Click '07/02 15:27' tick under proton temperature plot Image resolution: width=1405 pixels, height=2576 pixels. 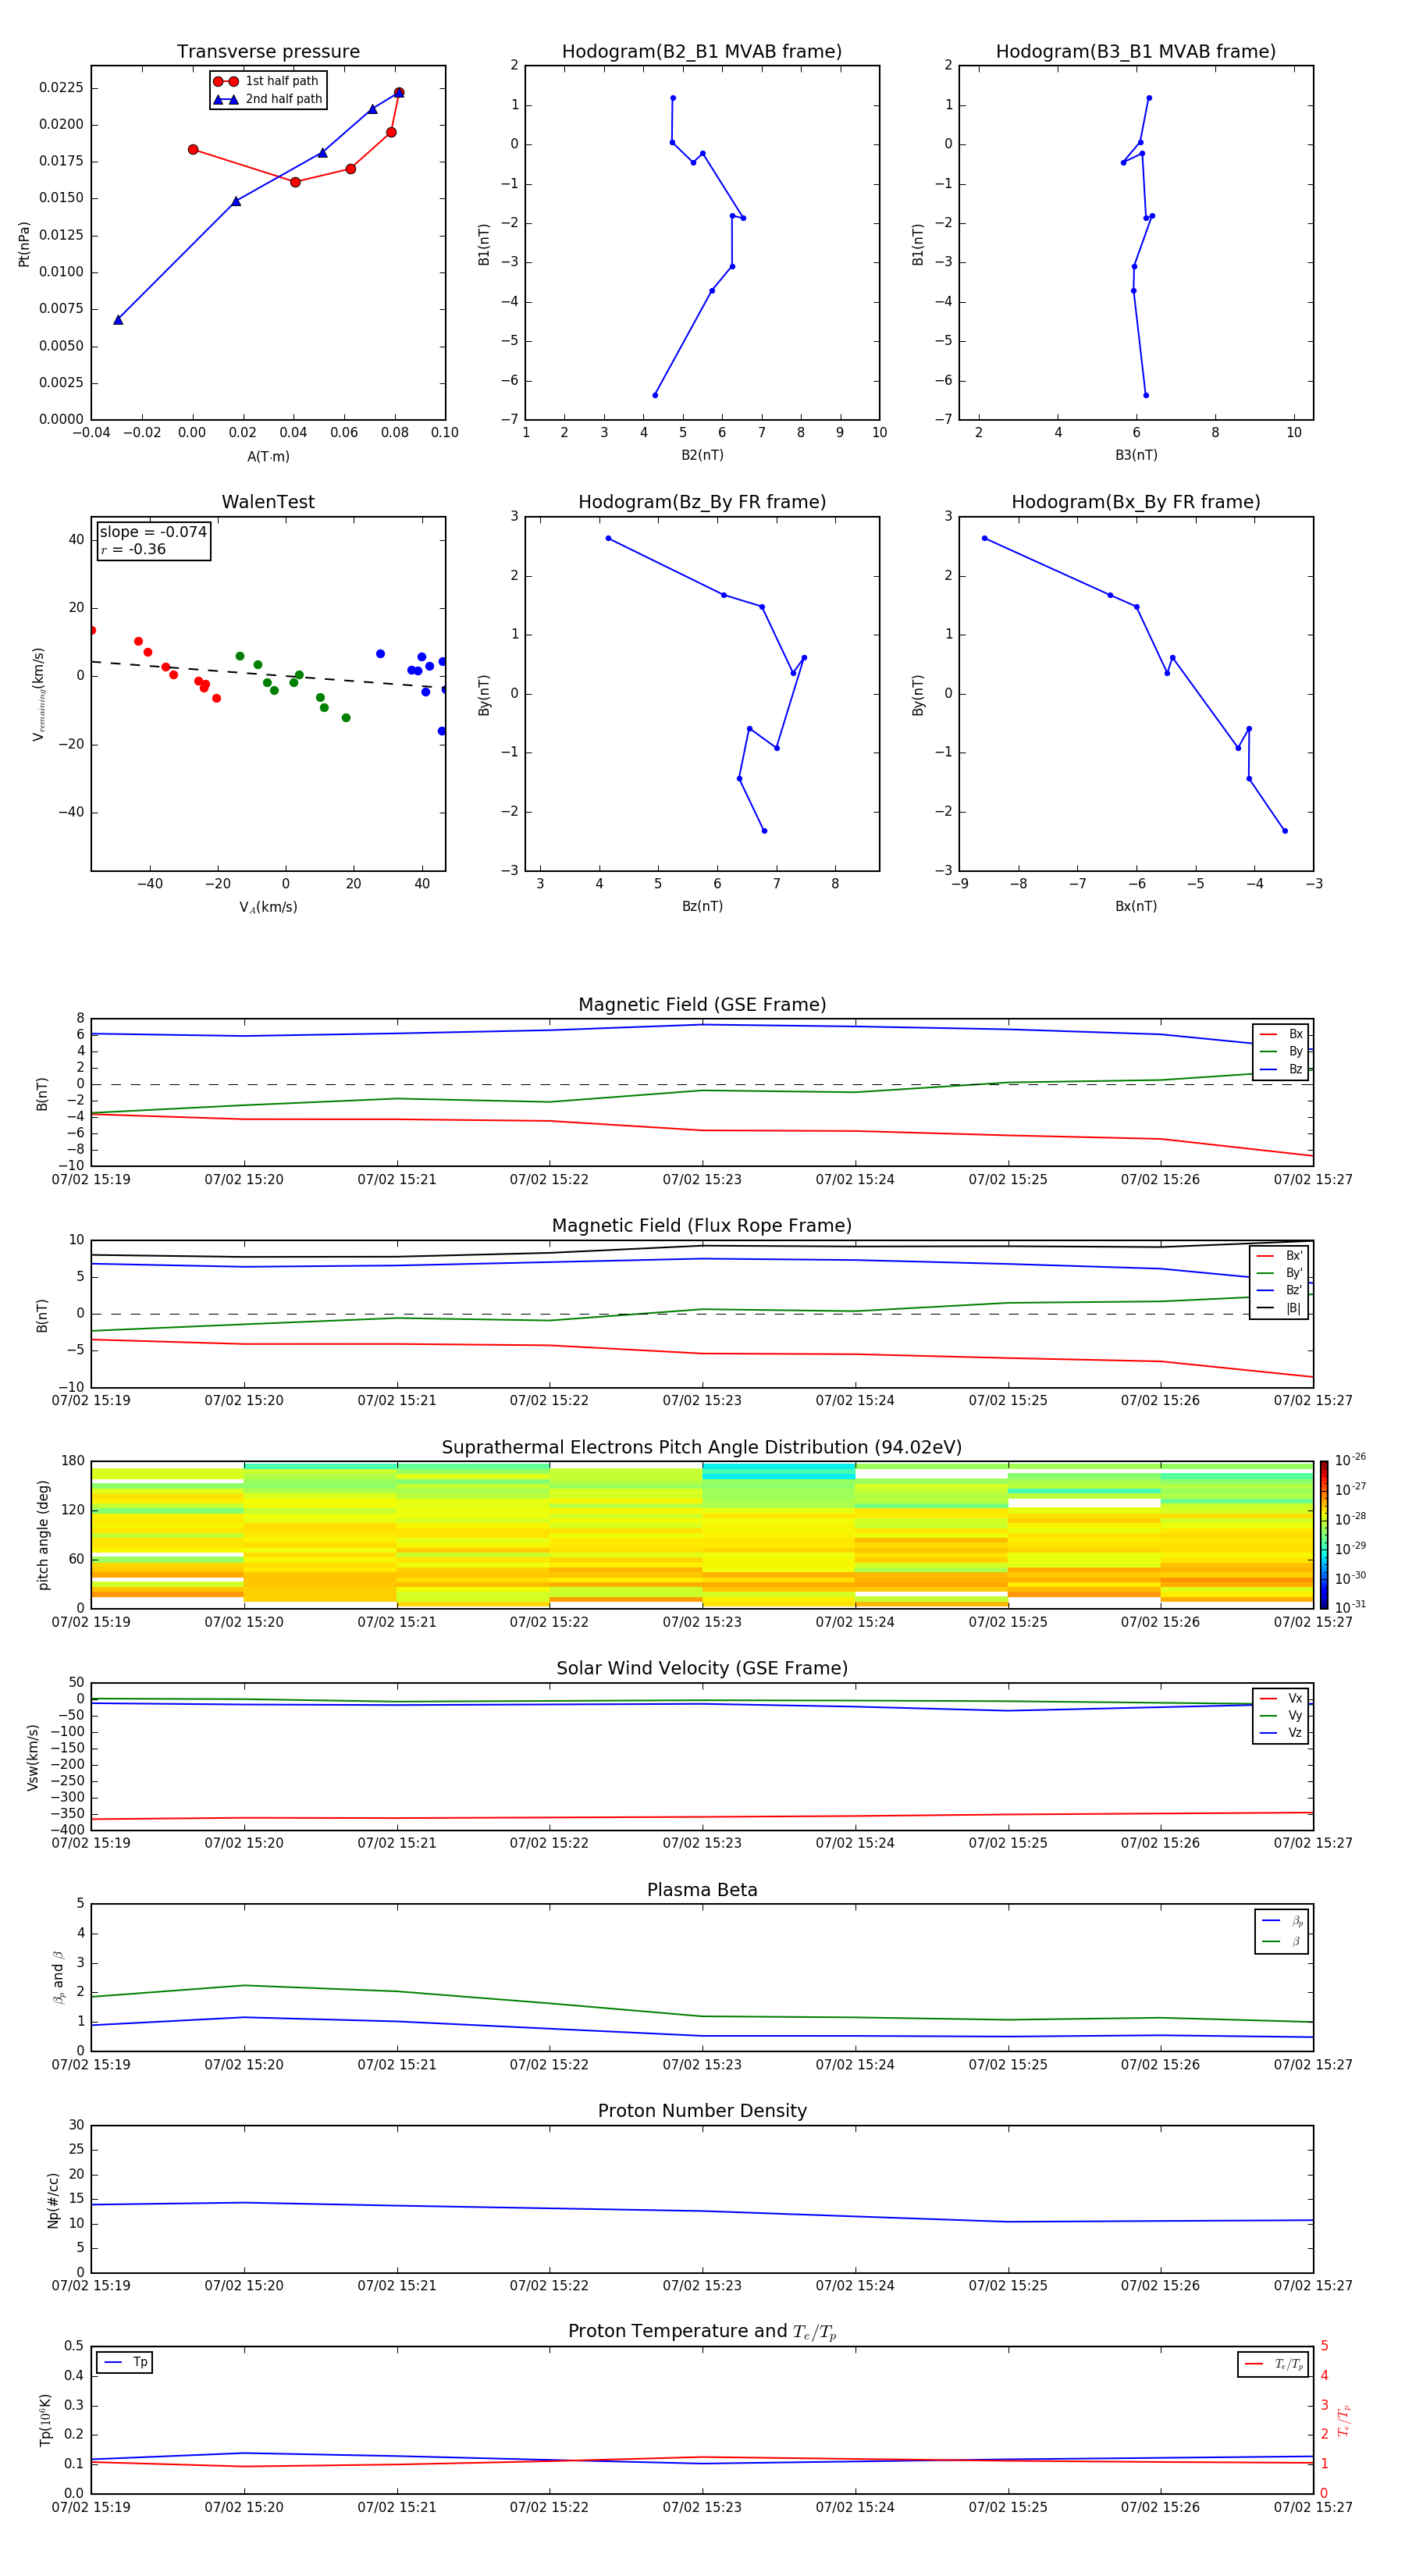(1313, 2507)
